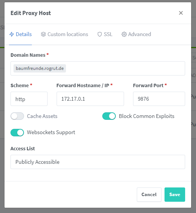196x213 pixels.
Task: Select the Details tab label
Action: [24, 34]
